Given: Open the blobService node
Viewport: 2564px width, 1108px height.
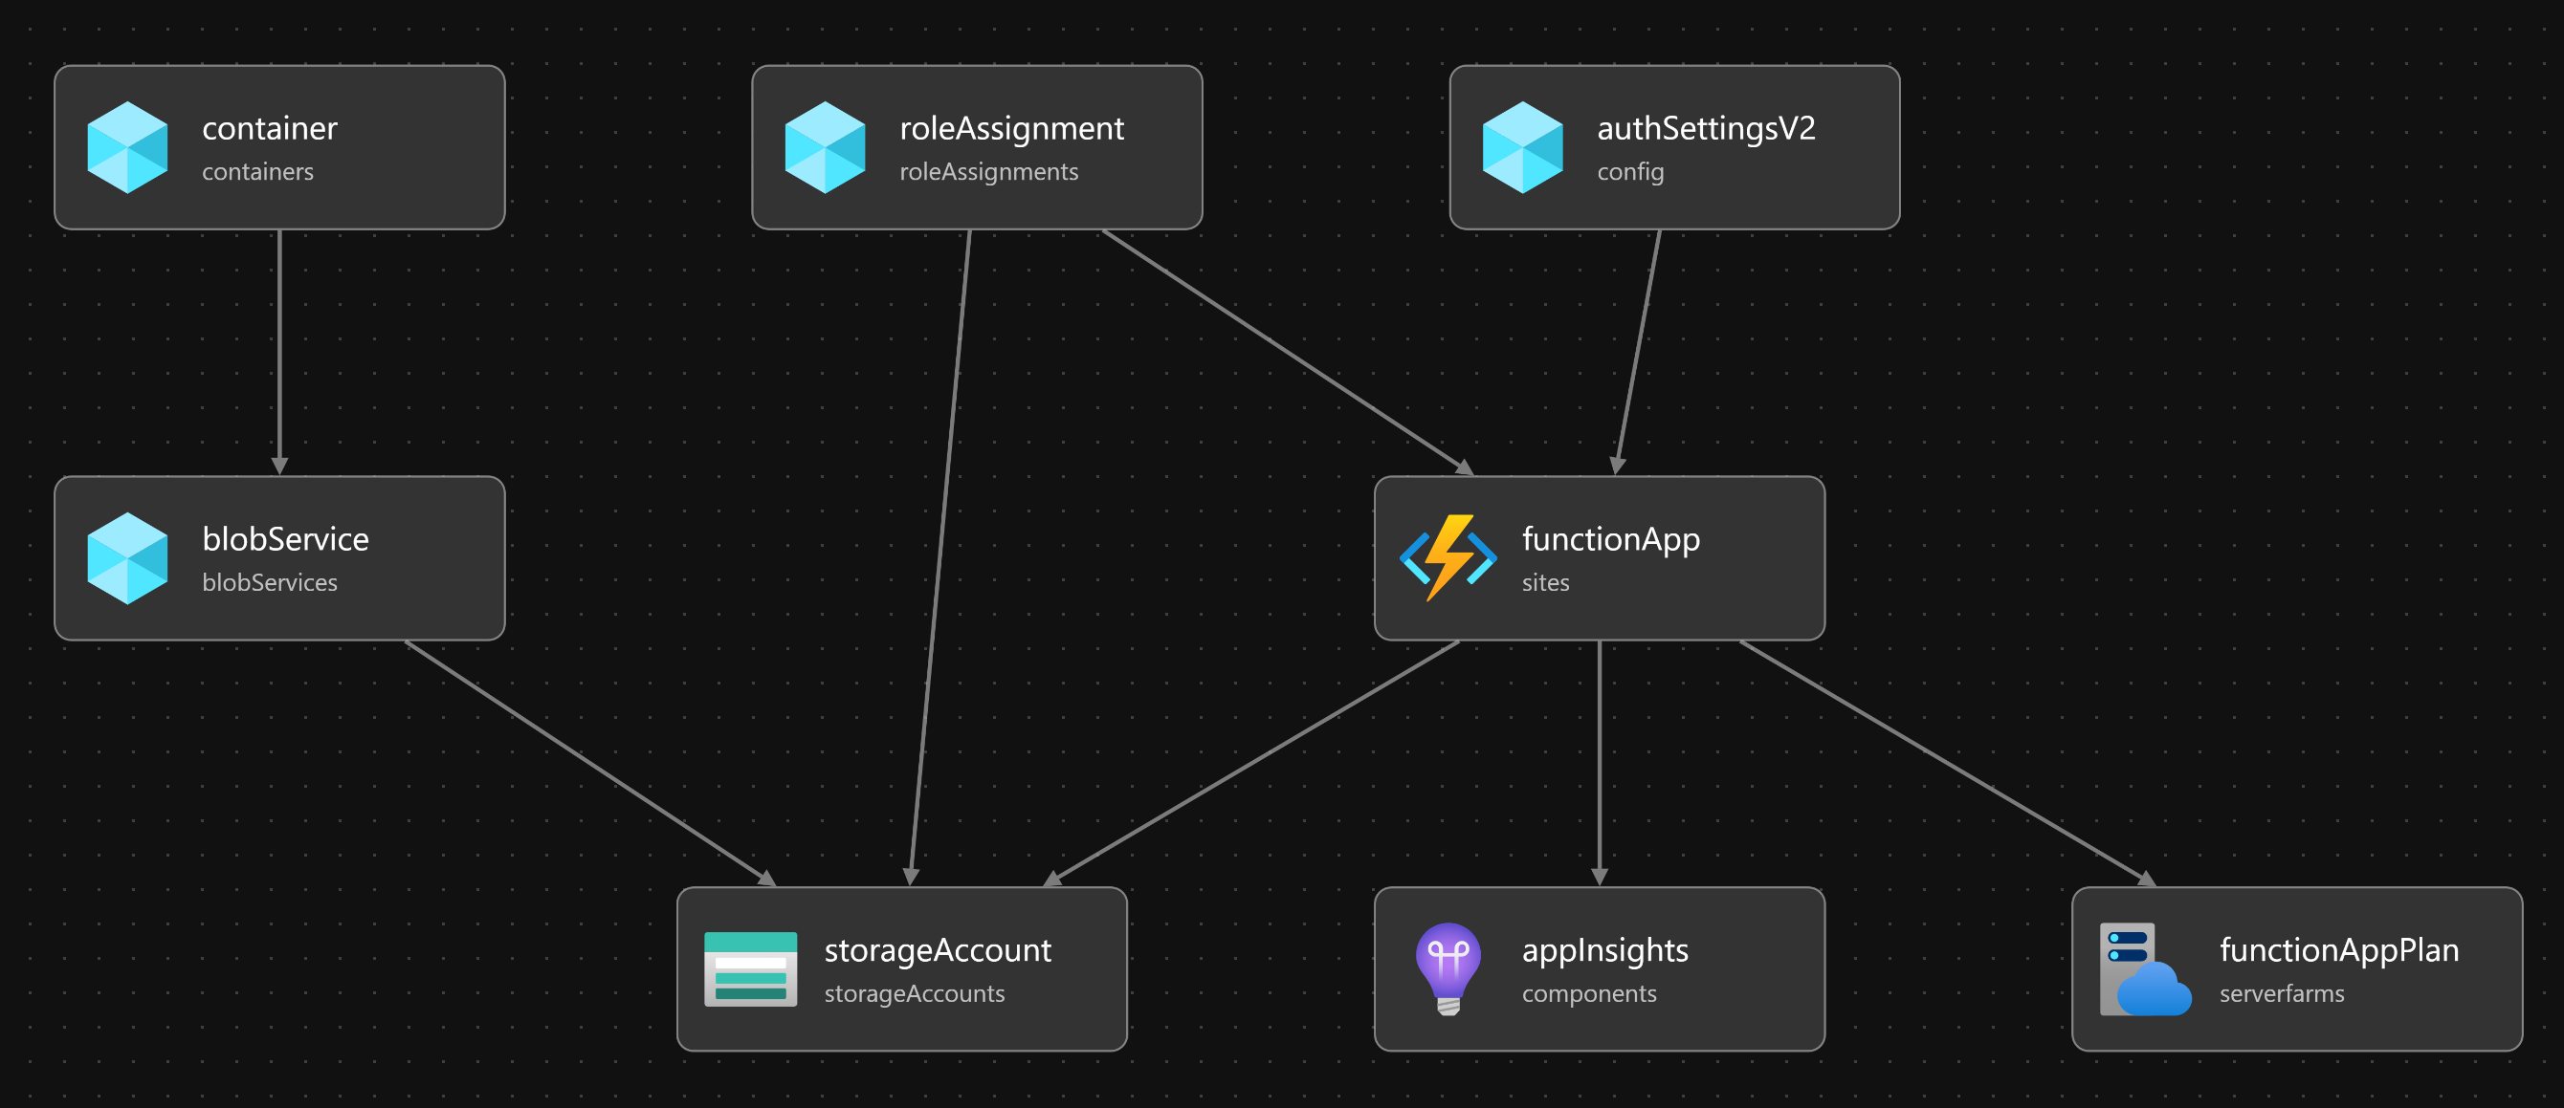Looking at the screenshot, I should click(286, 539).
